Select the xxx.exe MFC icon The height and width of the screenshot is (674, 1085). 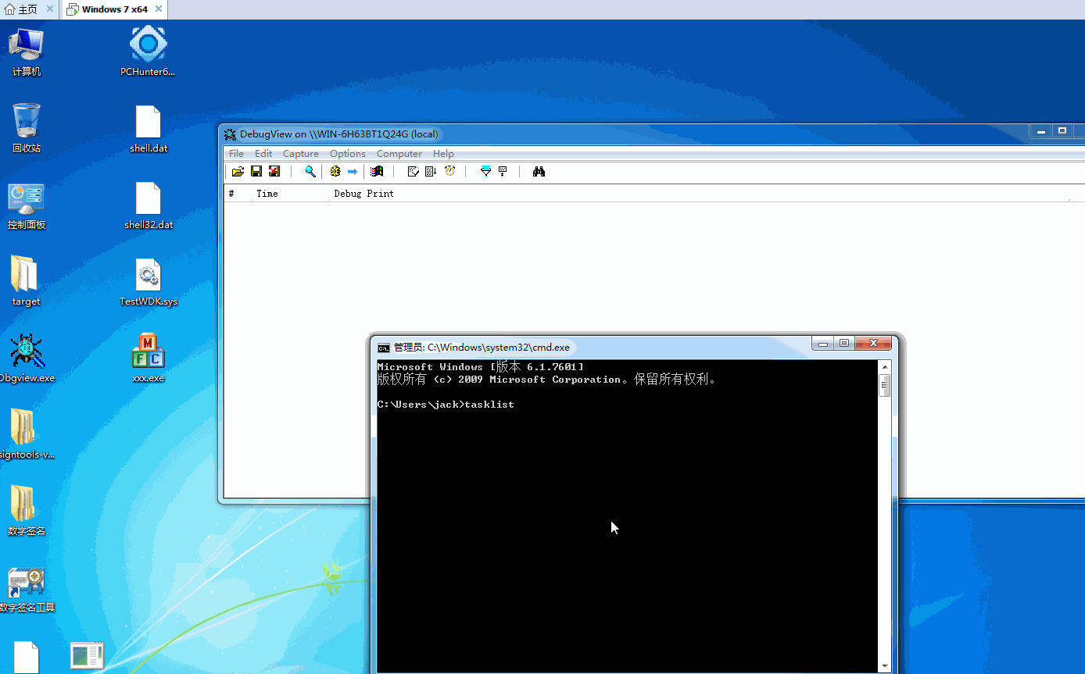click(x=149, y=358)
